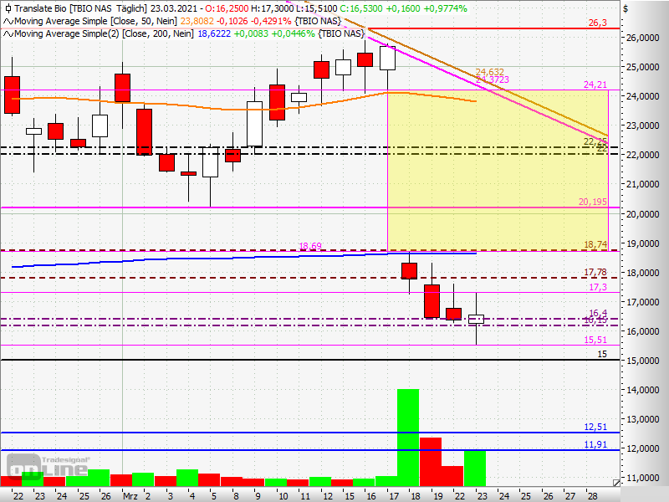The height and width of the screenshot is (502, 669).
Task: Click the 'Mrz' month label on date axis
Action: 130,496
